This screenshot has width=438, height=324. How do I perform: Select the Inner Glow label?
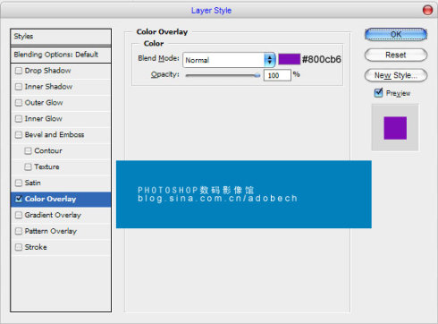[x=44, y=119]
